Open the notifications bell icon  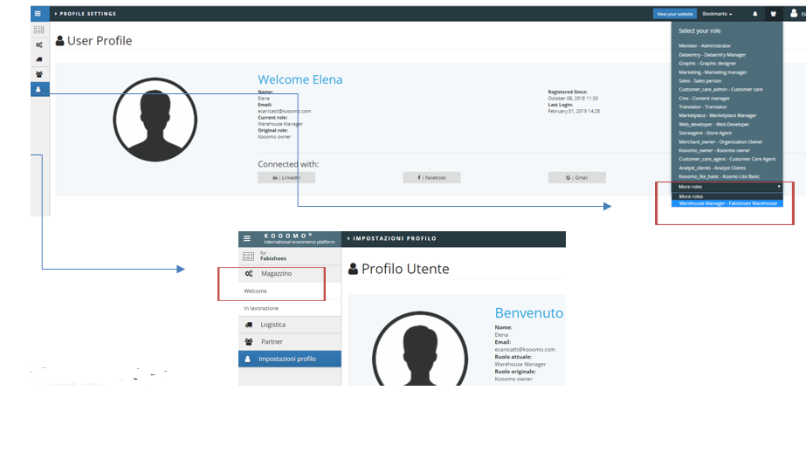click(755, 14)
